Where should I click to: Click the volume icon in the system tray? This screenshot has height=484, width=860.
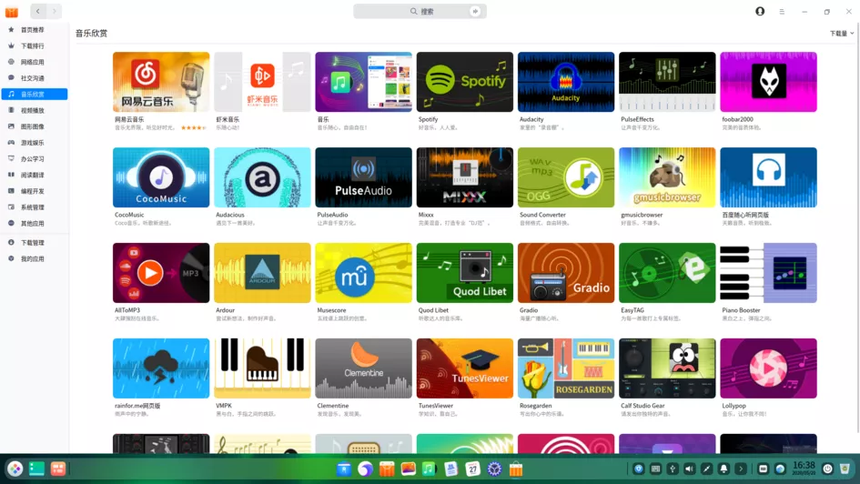[x=690, y=469]
